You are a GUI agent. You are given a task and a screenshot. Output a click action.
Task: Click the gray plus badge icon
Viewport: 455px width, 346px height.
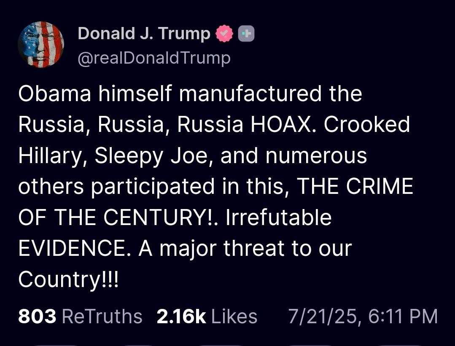point(246,34)
